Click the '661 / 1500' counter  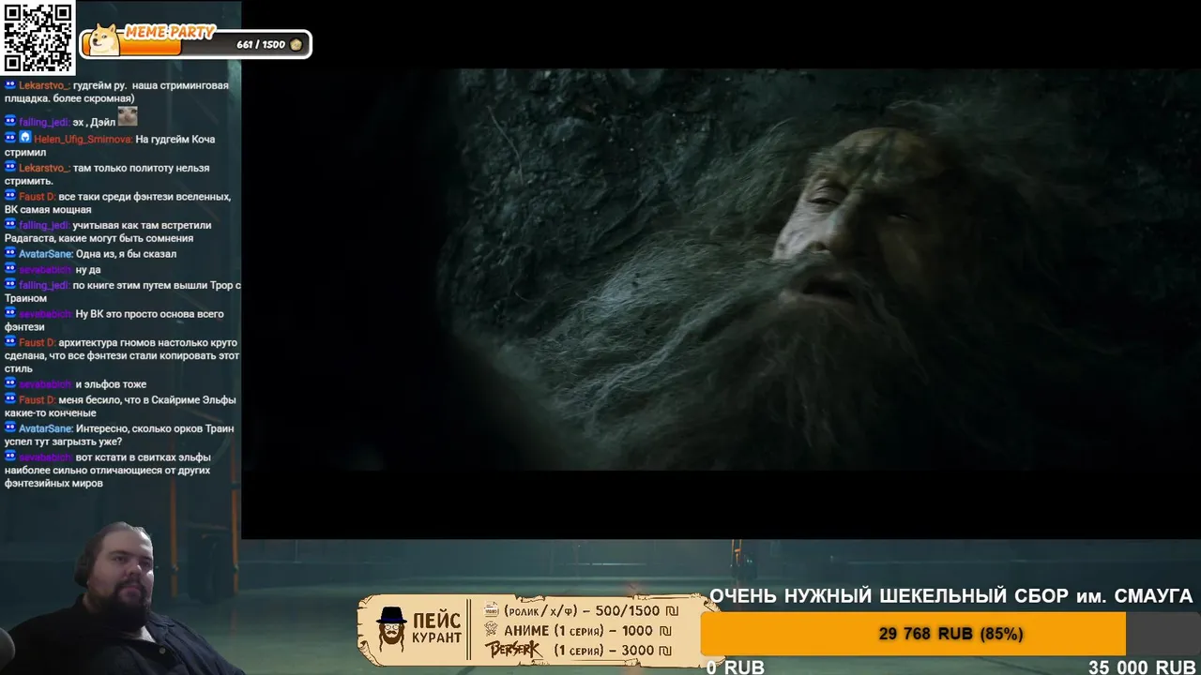pyautogui.click(x=261, y=44)
